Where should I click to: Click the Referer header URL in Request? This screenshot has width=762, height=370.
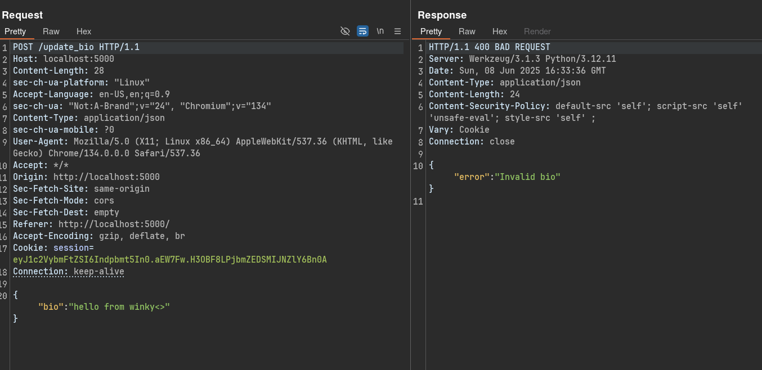114,224
